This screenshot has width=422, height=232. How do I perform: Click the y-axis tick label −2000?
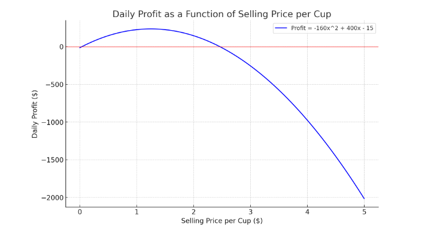(x=52, y=197)
